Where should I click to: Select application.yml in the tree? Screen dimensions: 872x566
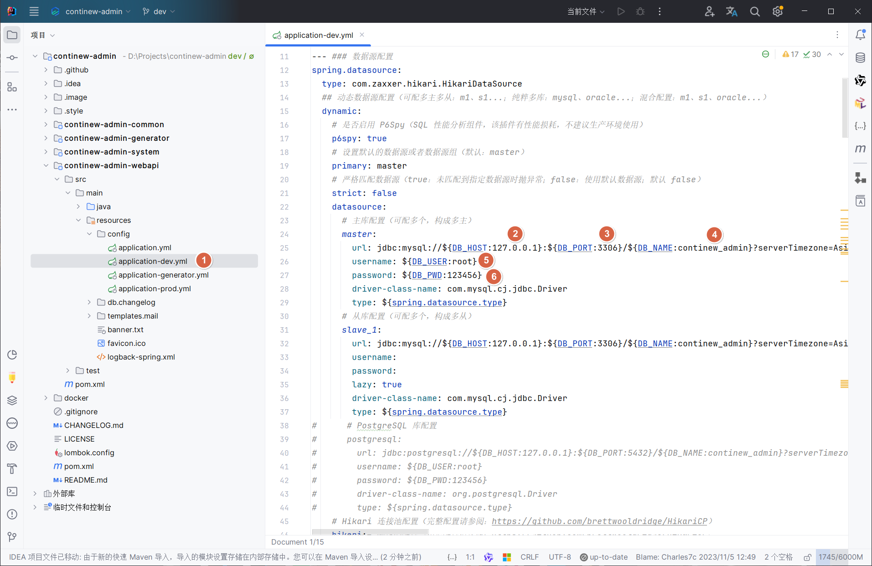pyautogui.click(x=144, y=247)
